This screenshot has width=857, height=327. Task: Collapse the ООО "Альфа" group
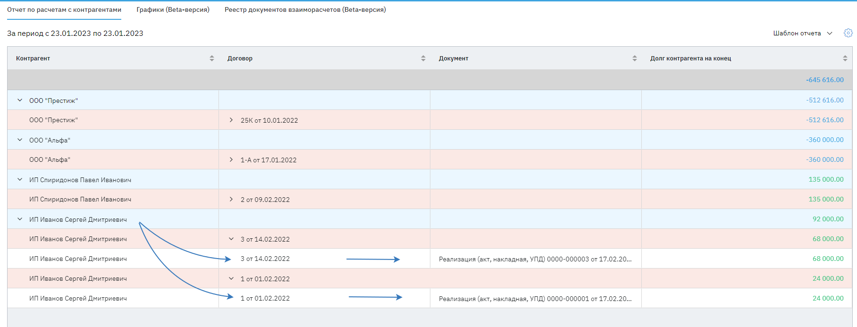pos(20,140)
